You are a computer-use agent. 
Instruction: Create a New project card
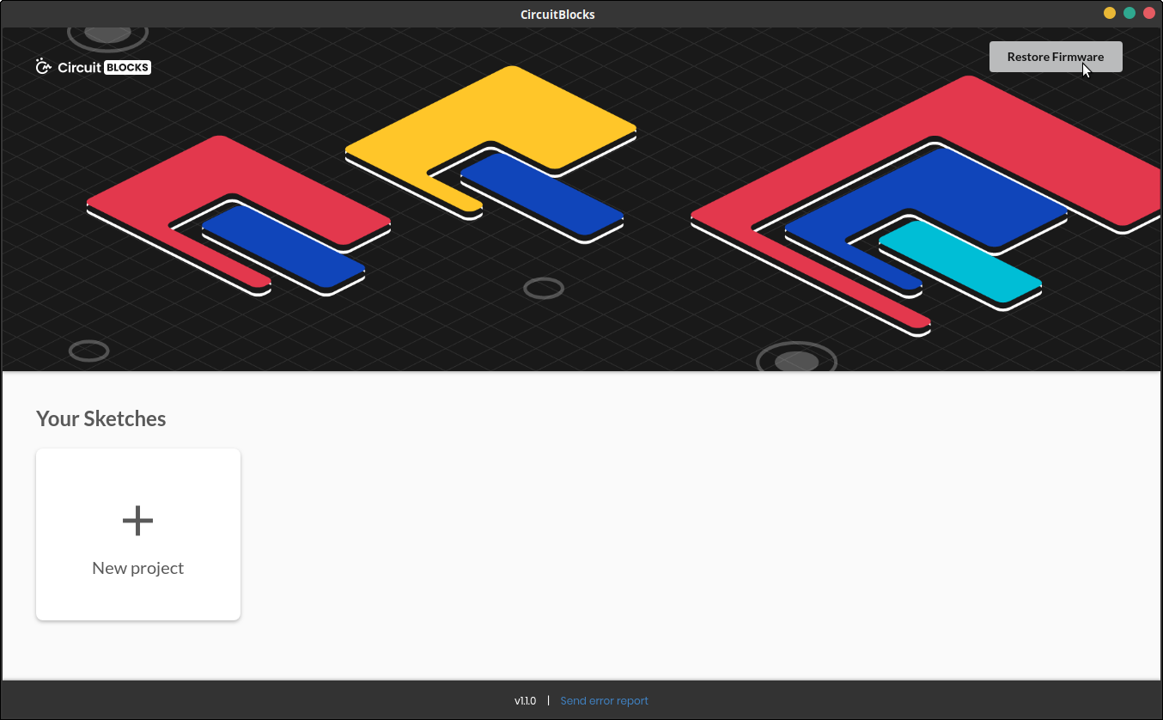point(138,534)
